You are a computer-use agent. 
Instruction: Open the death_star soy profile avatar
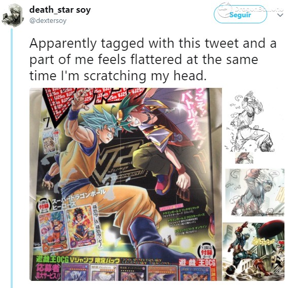point(13,15)
